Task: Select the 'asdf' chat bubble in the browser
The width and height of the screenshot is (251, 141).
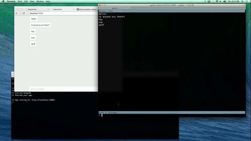Action: click(x=33, y=44)
